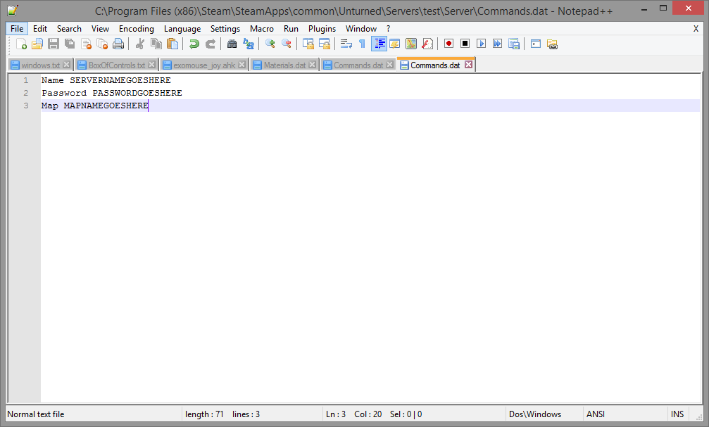Click the Copy toolbar icon
This screenshot has height=427, width=709.
coord(156,44)
